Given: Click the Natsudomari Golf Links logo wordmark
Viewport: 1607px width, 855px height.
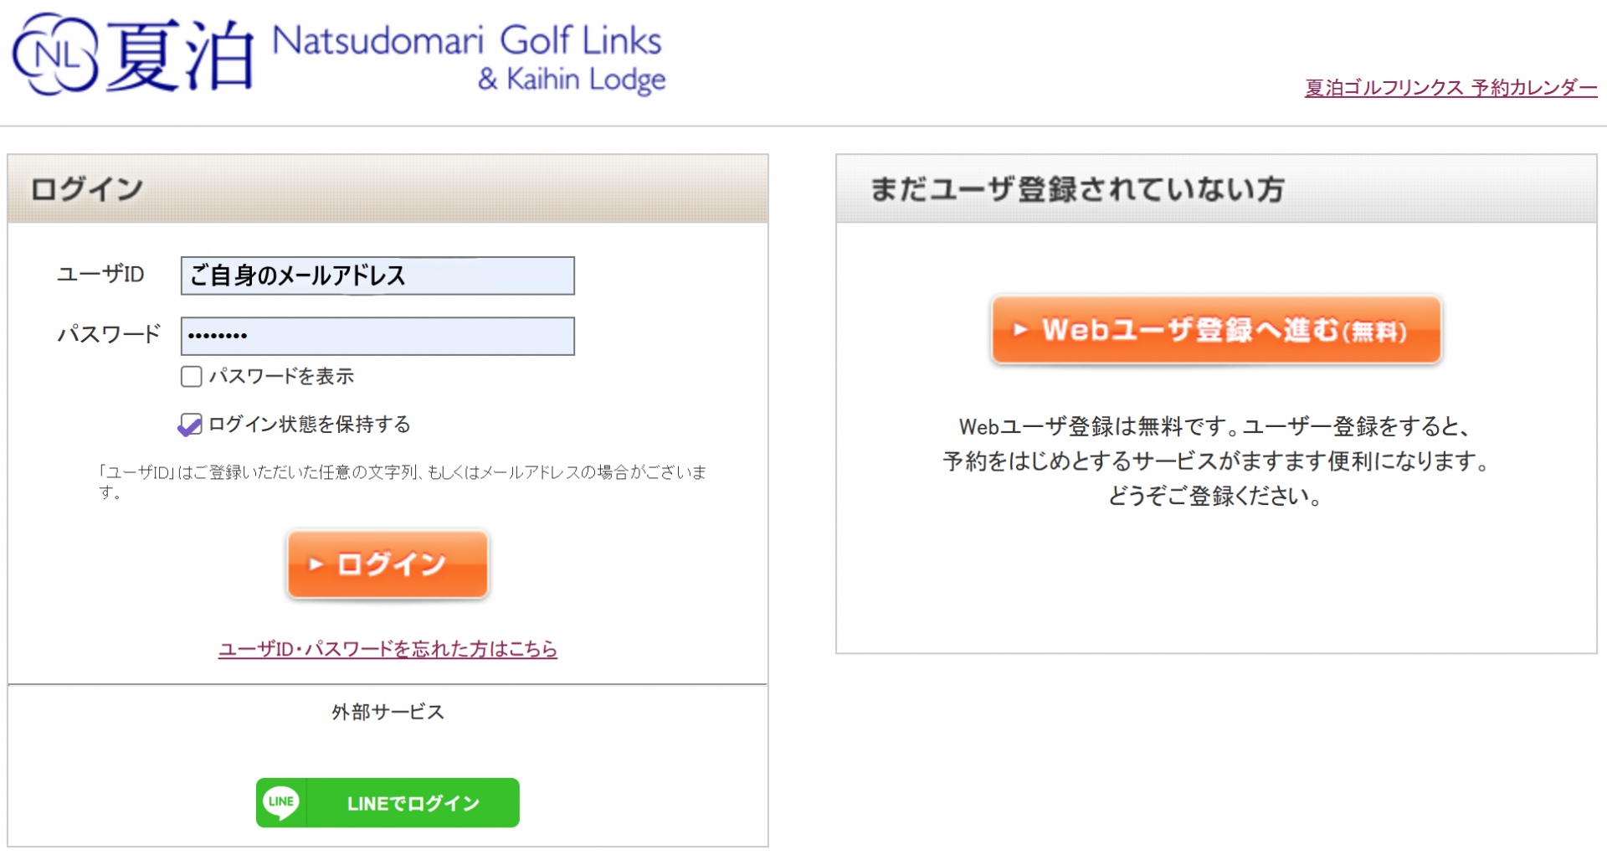Looking at the screenshot, I should 469,57.
